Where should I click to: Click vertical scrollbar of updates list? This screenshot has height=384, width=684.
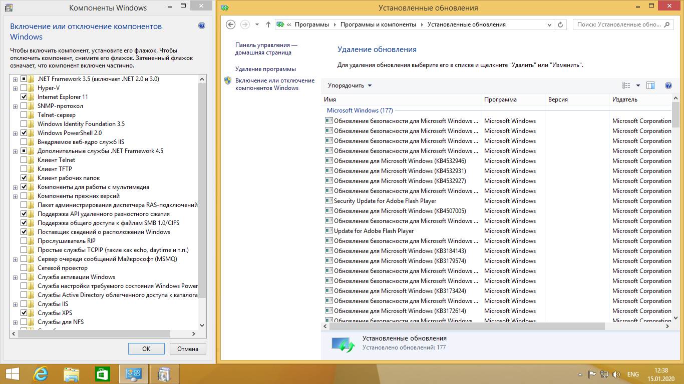coord(675,115)
